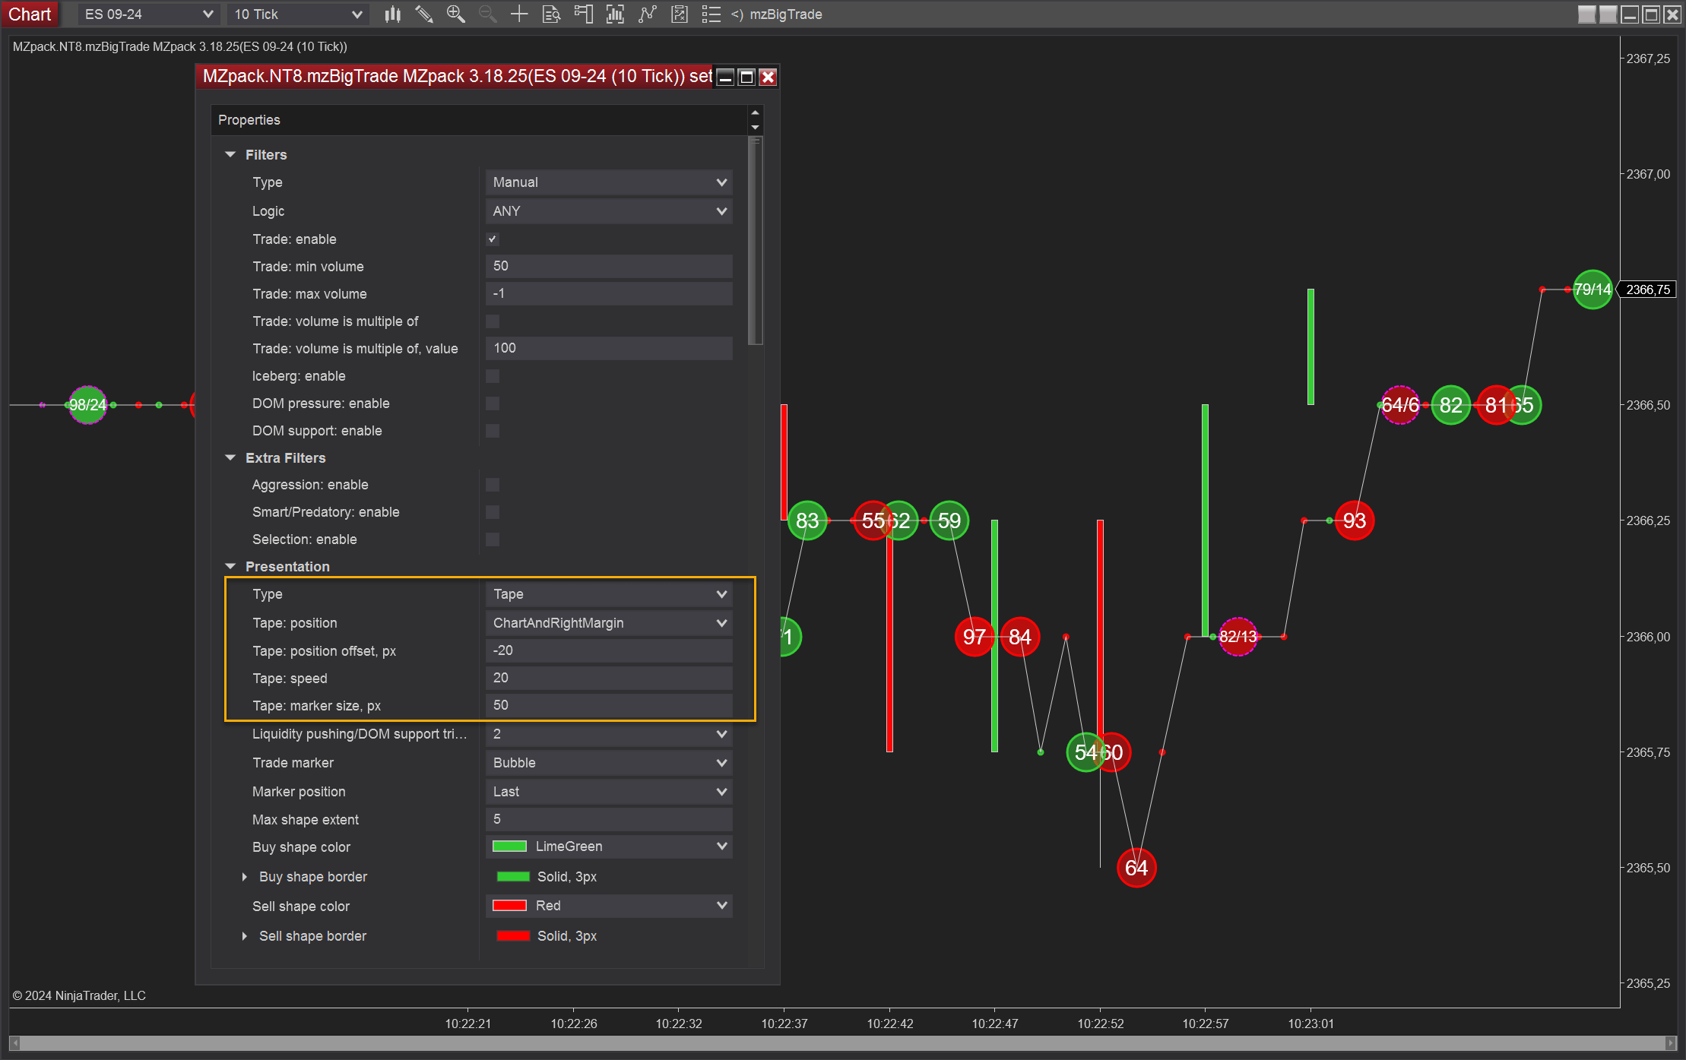Screen dimensions: 1686x1060
Task: Select the crosshair cursor tool
Action: coord(519,14)
